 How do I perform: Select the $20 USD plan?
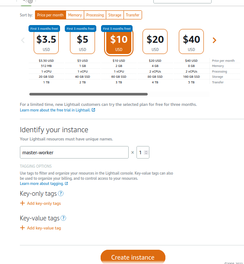(155, 41)
